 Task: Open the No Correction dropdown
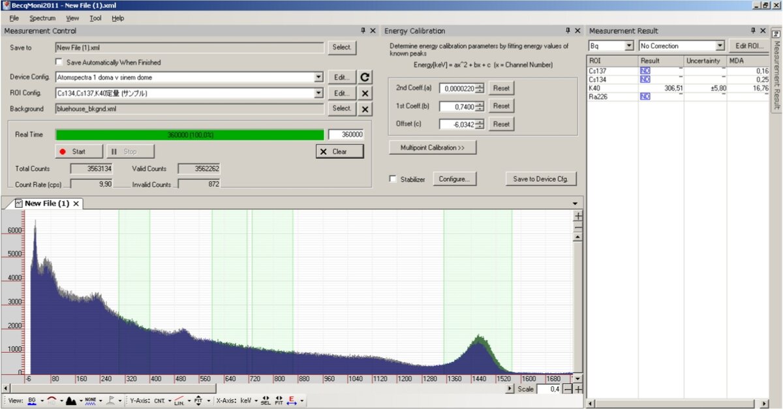click(x=720, y=46)
